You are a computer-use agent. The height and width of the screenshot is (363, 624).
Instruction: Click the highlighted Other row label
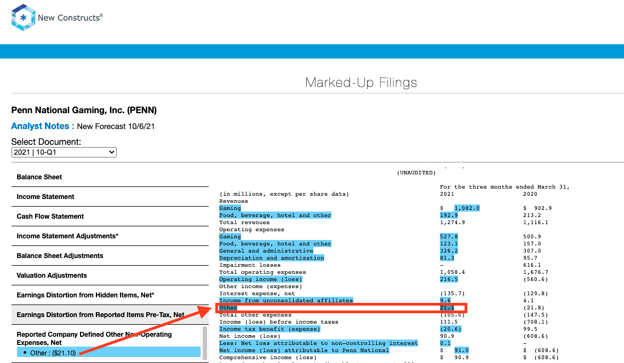pyautogui.click(x=228, y=308)
